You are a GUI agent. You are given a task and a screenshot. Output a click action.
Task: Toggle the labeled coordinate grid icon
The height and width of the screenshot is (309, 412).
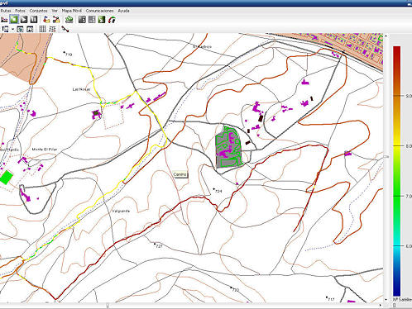[x=52, y=29]
